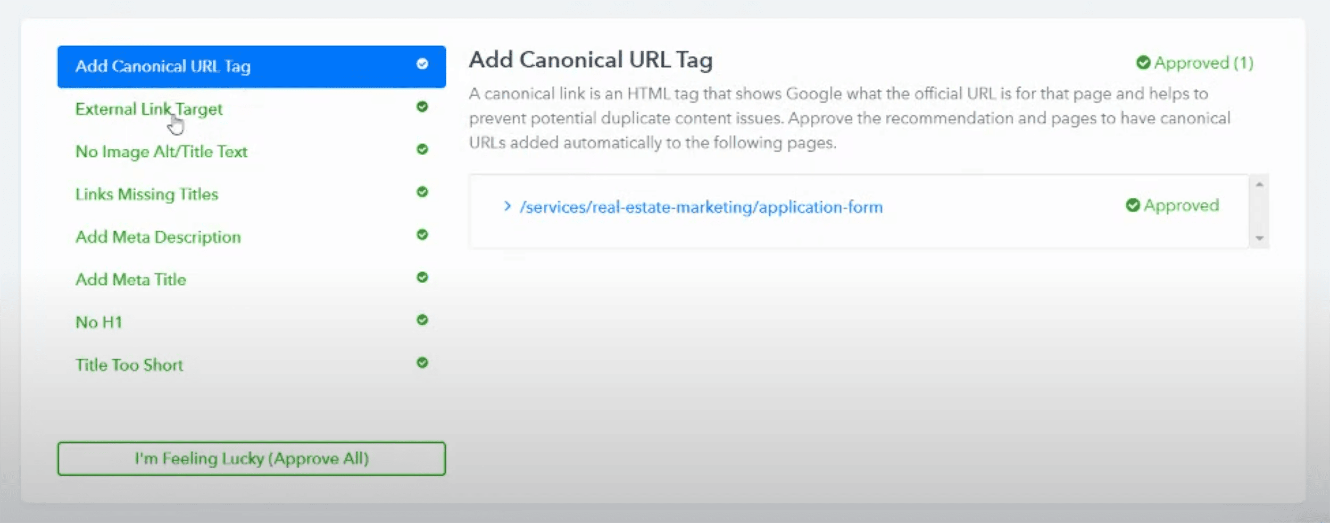Click the green checkmark beside No Image Alt/Title Text
Image resolution: width=1330 pixels, height=523 pixels.
point(422,150)
